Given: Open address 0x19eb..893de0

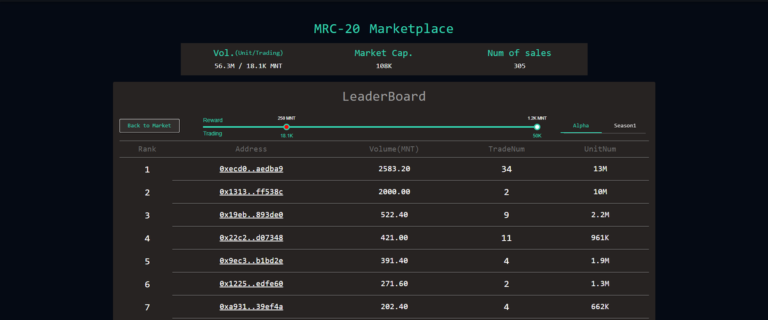Looking at the screenshot, I should [251, 215].
